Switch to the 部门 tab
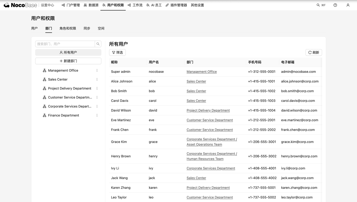This screenshot has height=202, width=357. [x=49, y=28]
